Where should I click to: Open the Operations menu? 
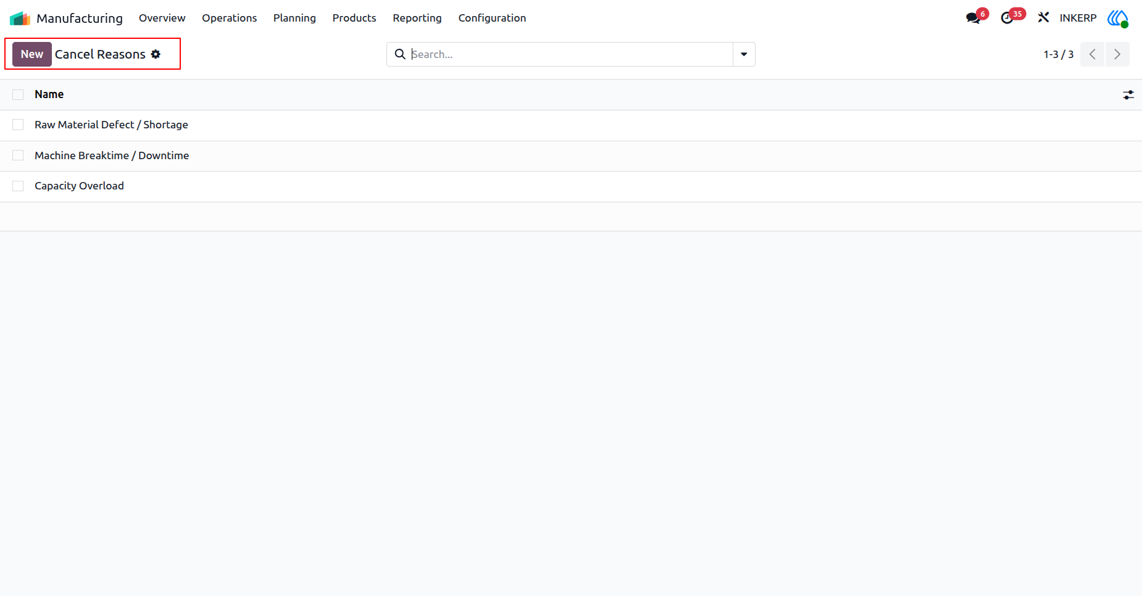coord(229,18)
